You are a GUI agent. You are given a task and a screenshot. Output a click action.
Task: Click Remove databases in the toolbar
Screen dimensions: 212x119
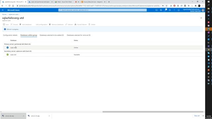point(56,24)
